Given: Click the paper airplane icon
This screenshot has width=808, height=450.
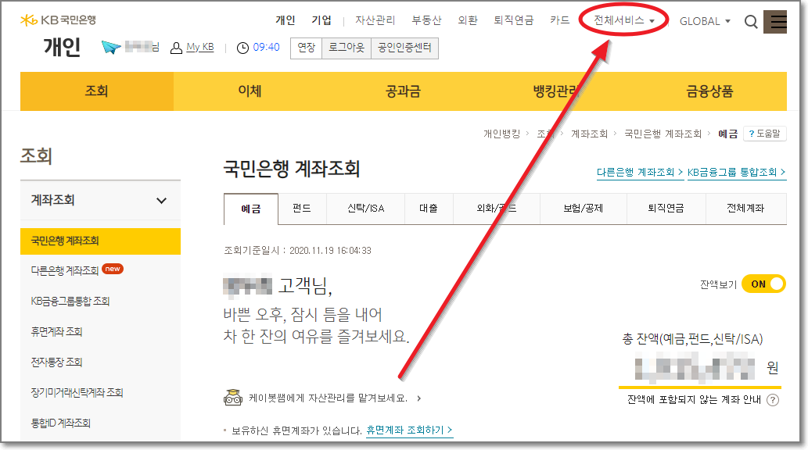Looking at the screenshot, I should tap(111, 48).
